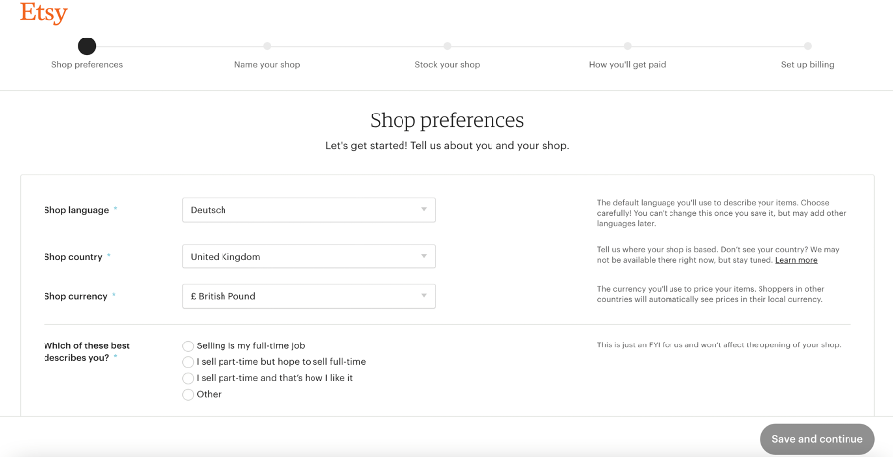Click the Name your shop step dot
This screenshot has height=458, width=894.
(x=267, y=45)
